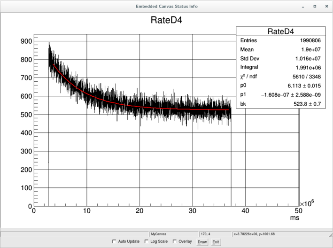Click the RateD4 statistics box header
The height and width of the screenshot is (248, 333).
[x=280, y=31]
